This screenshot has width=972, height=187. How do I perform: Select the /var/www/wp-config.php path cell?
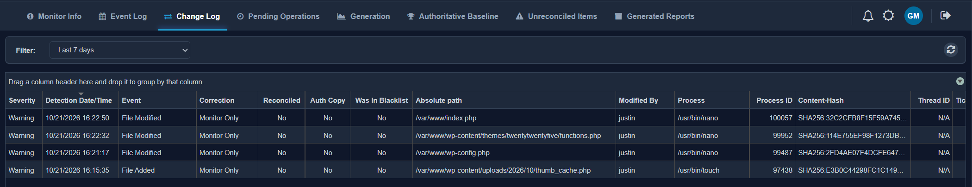tap(514, 153)
